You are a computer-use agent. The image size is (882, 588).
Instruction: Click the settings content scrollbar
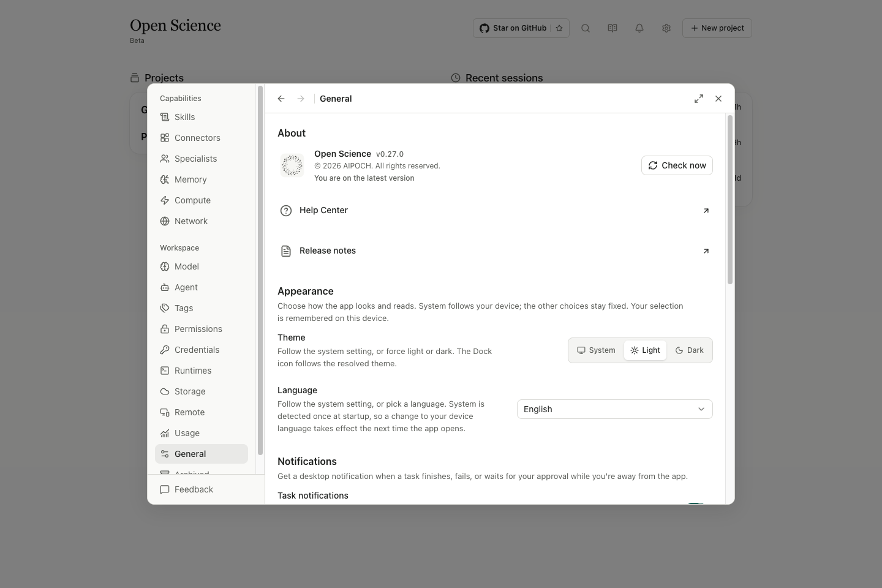730,200
